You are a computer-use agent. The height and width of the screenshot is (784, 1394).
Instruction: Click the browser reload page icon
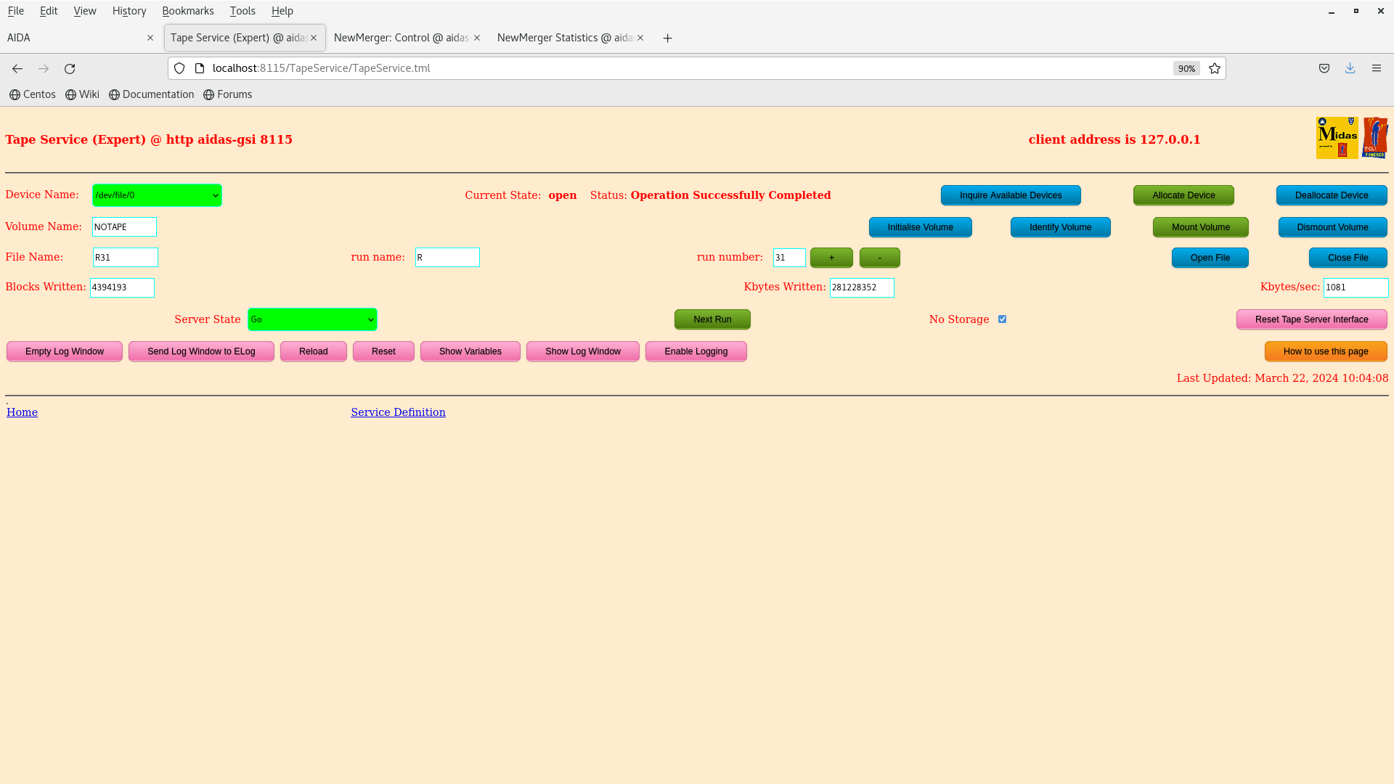tap(70, 68)
